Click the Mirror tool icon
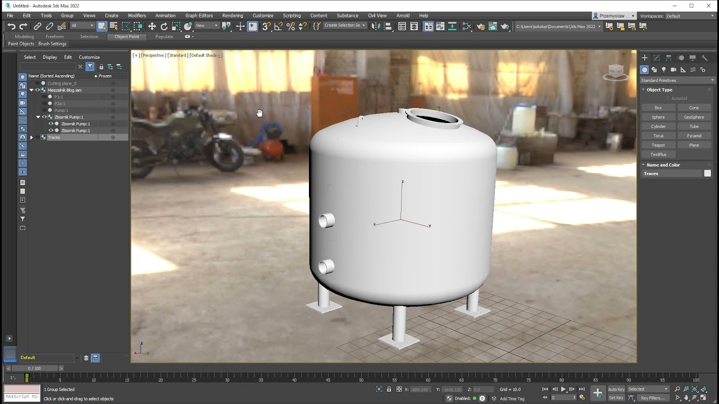 (376, 26)
